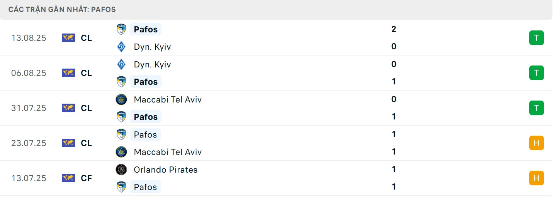Click Dynamo Kyiv crest in 13.08.25 match

pyautogui.click(x=121, y=47)
